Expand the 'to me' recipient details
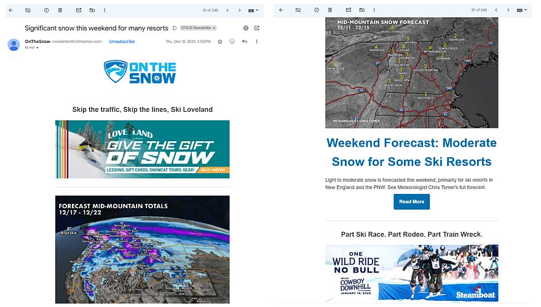Image resolution: width=541 pixels, height=307 pixels. click(38, 47)
